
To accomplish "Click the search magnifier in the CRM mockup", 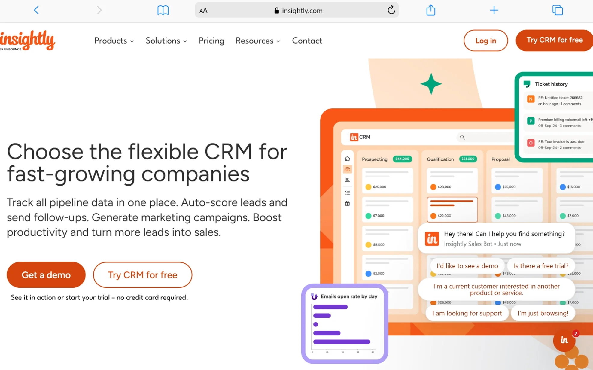I will click(x=462, y=137).
